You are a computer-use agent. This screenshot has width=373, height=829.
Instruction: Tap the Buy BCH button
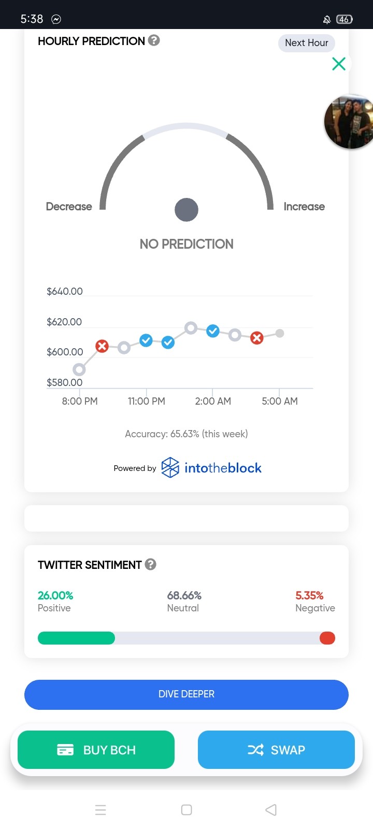coord(96,750)
